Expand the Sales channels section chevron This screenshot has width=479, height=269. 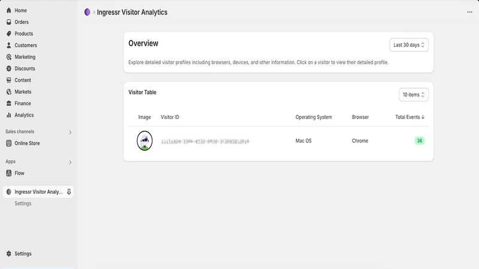coord(70,132)
